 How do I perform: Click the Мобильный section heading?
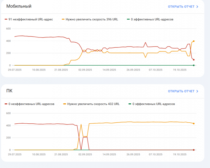click(19, 6)
